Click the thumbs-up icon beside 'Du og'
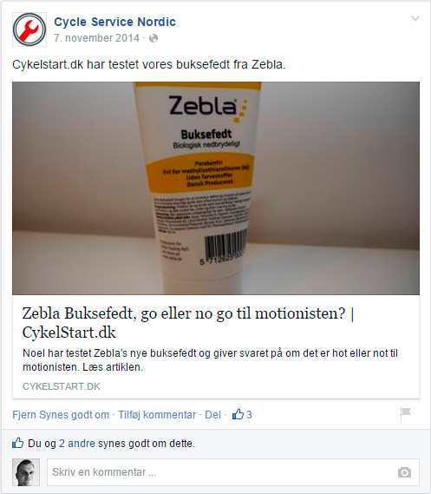Viewport: 431px width, 494px height. 18,443
